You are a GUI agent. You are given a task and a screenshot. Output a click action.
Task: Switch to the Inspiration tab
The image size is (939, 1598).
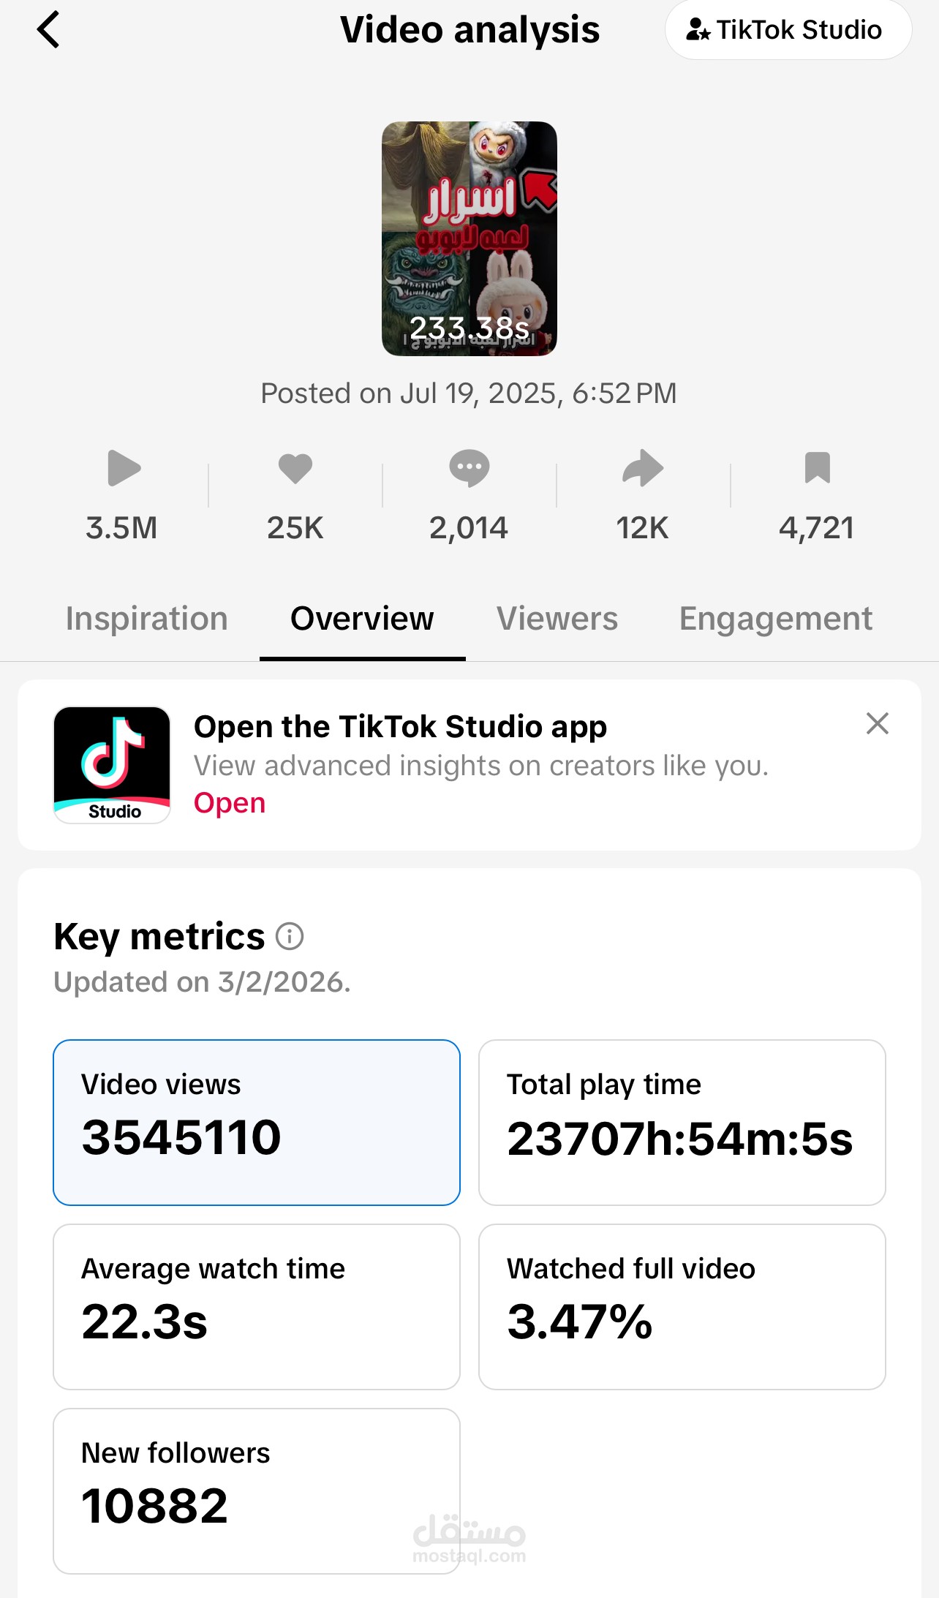click(x=147, y=619)
